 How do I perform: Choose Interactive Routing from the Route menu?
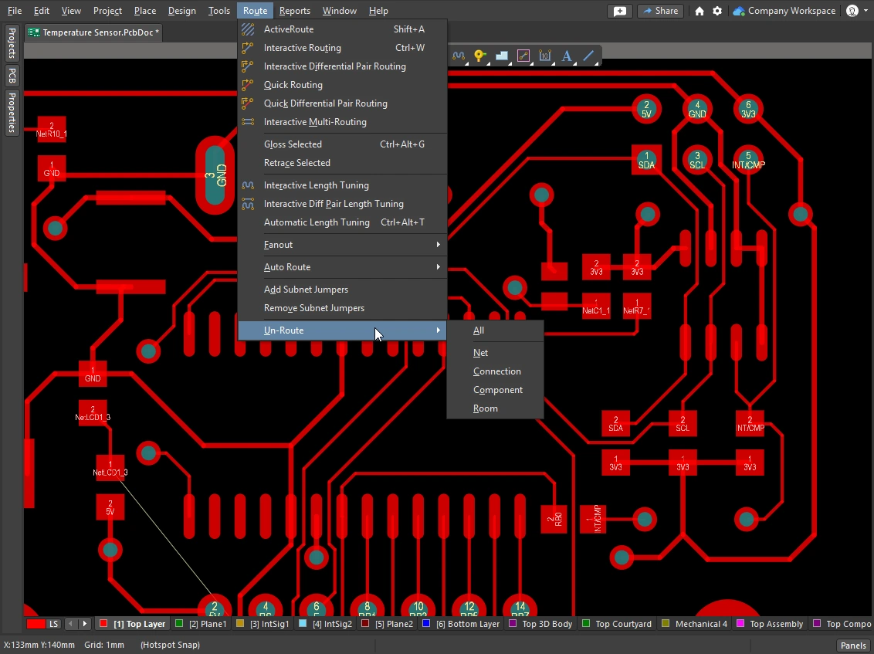303,48
